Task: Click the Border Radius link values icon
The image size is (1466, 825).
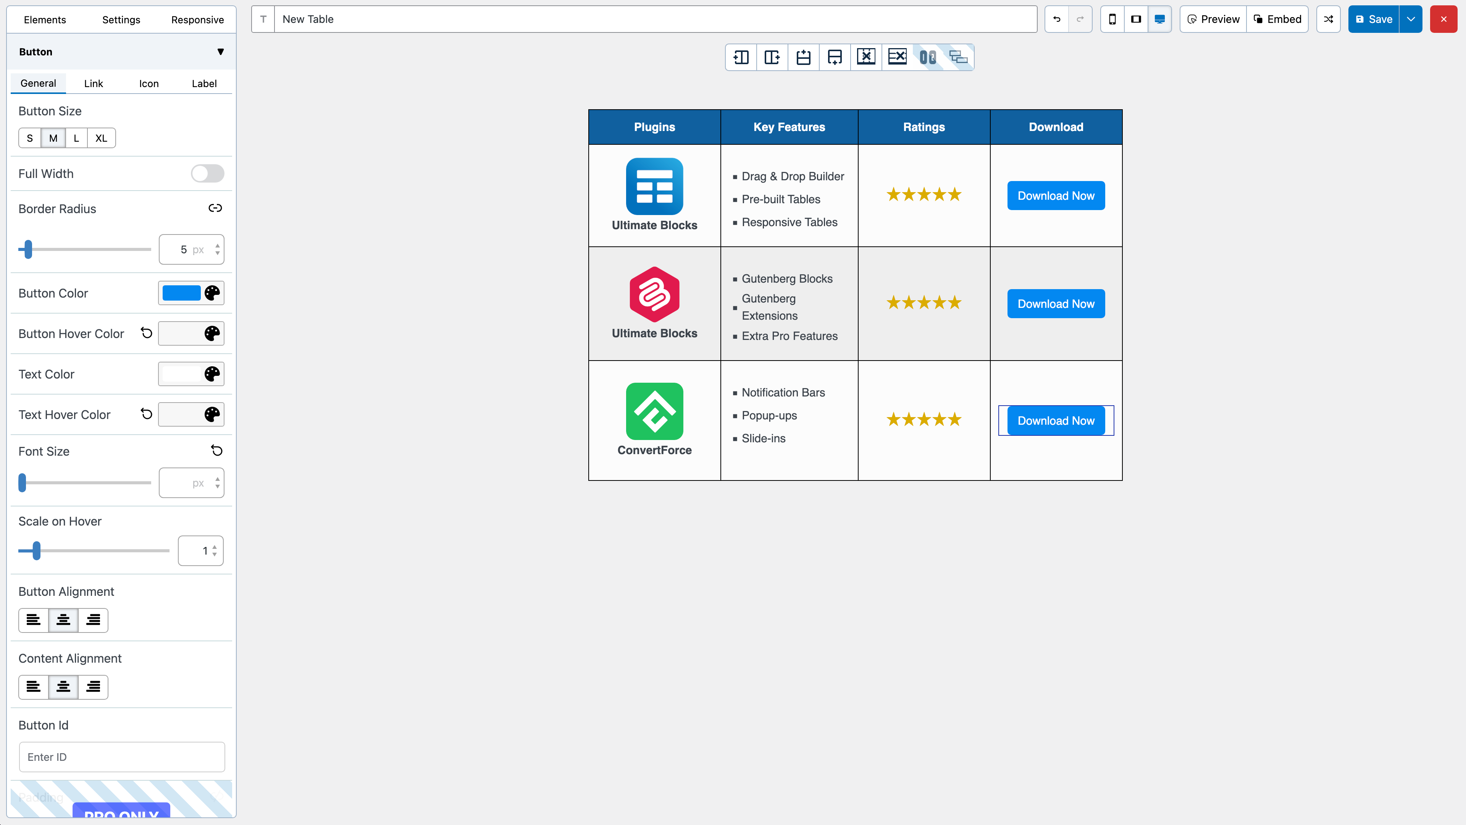Action: click(215, 209)
